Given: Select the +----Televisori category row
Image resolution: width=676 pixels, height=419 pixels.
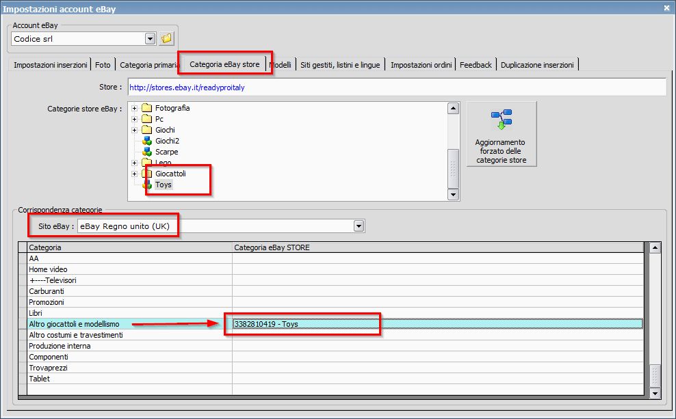Looking at the screenshot, I should click(331, 280).
